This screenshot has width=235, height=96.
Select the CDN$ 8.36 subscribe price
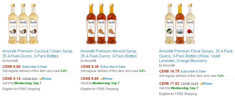click(x=90, y=67)
